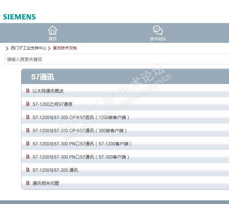Click document icon beside 300做客户端 row

click(x=28, y=130)
